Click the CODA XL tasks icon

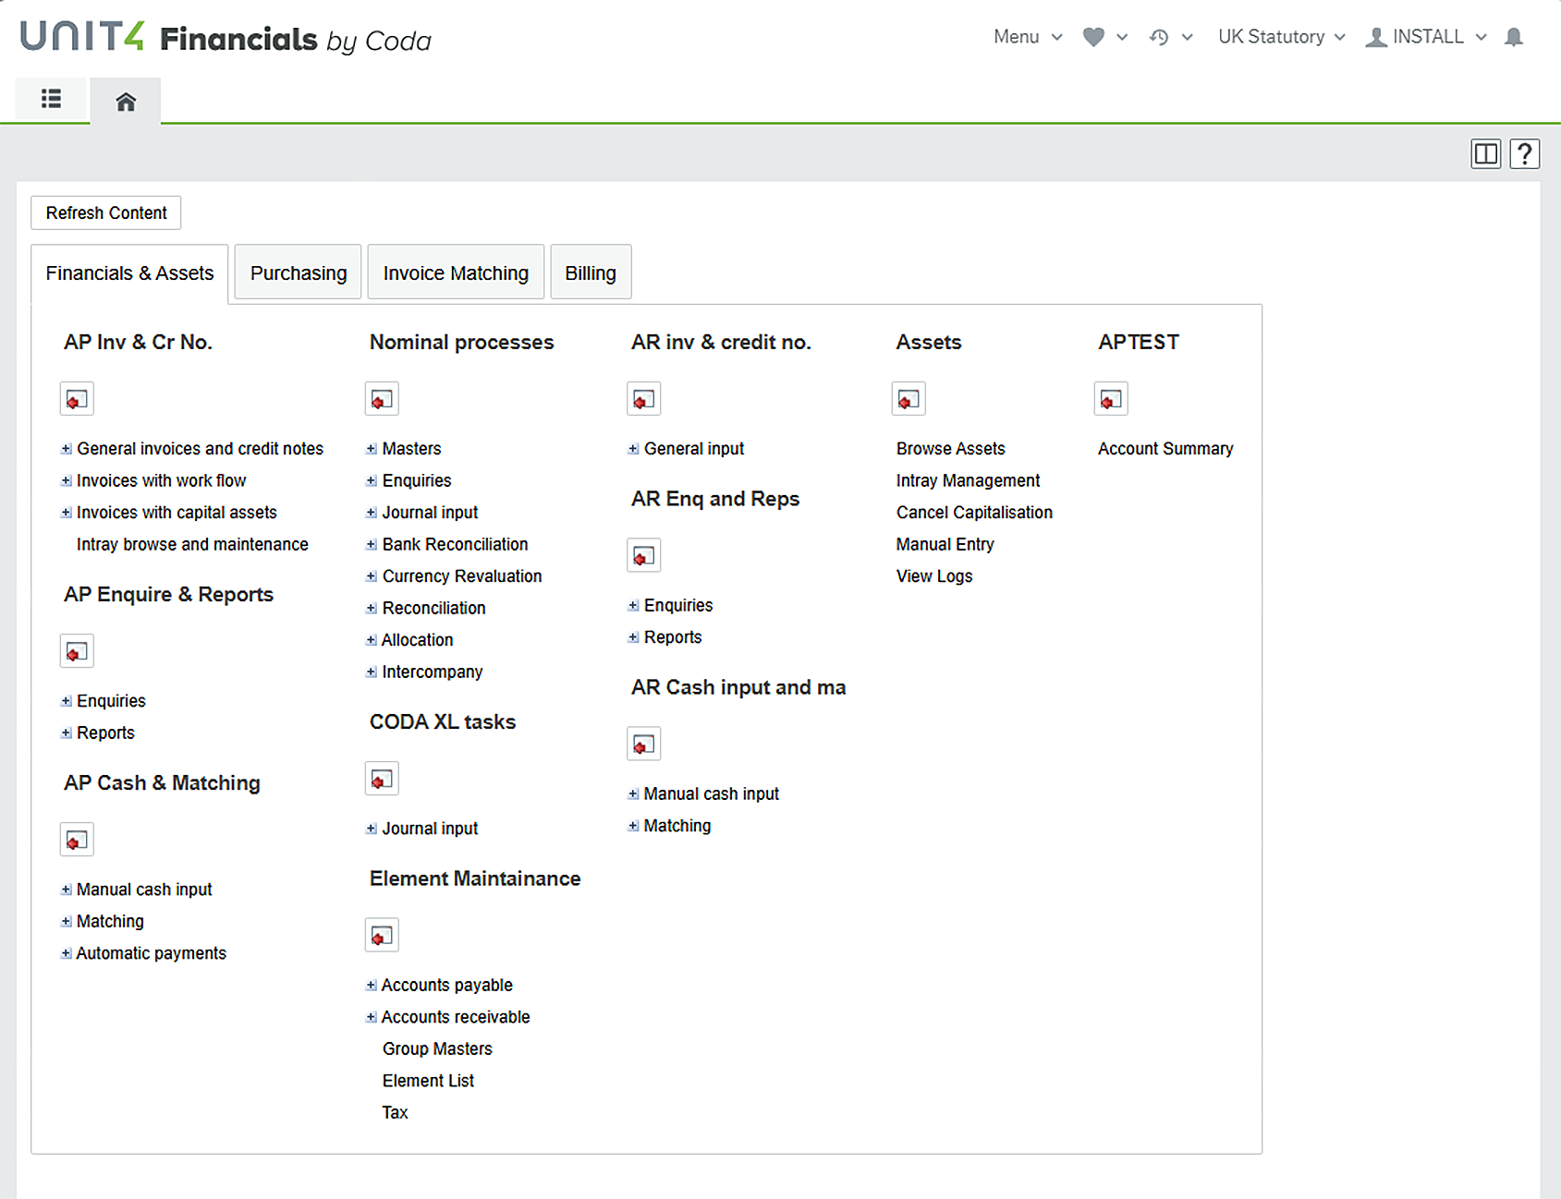tap(382, 779)
